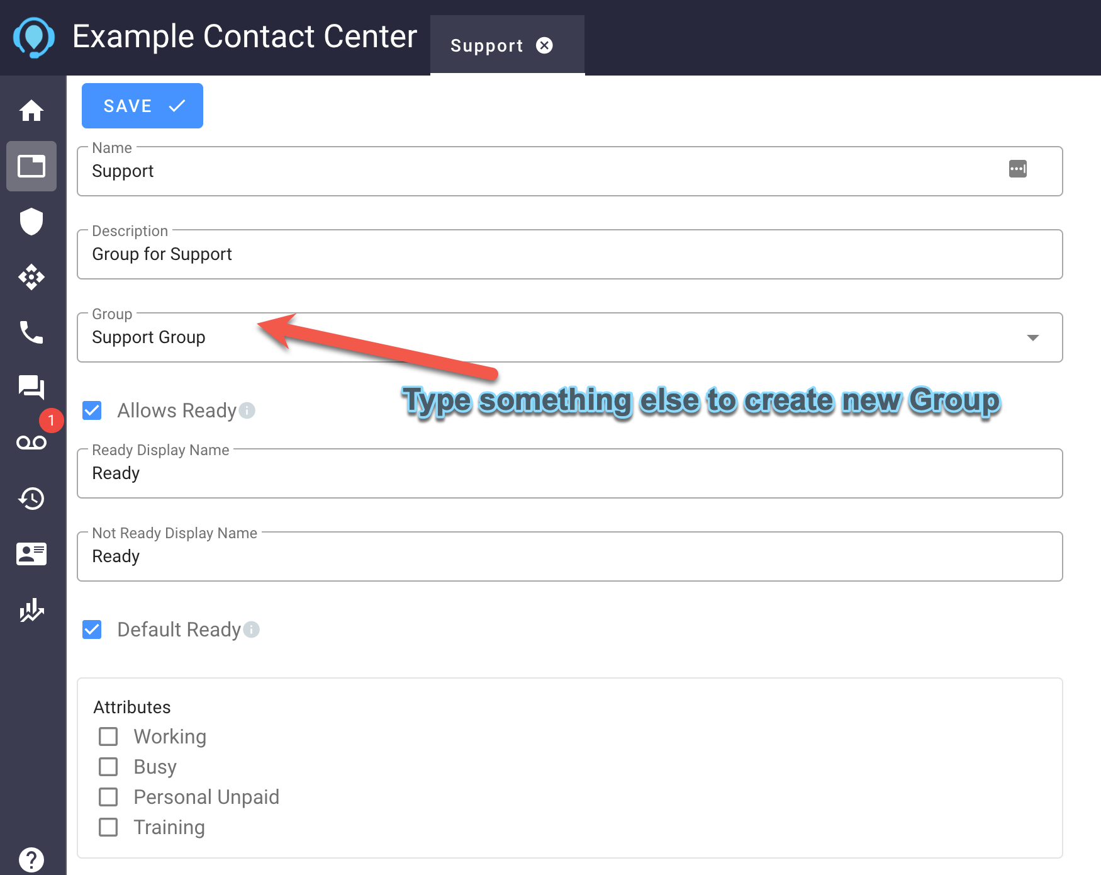Enable the Personal Unpaid attribute
The image size is (1101, 875).
108,797
